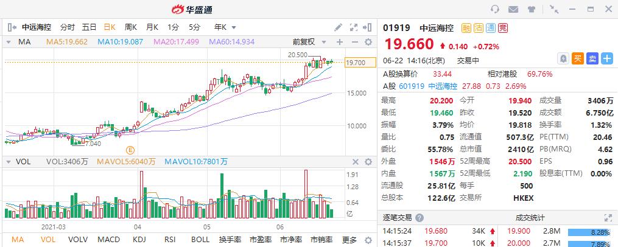Expand the 成交统计 panel icon
This screenshot has height=247, width=618.
[x=608, y=218]
